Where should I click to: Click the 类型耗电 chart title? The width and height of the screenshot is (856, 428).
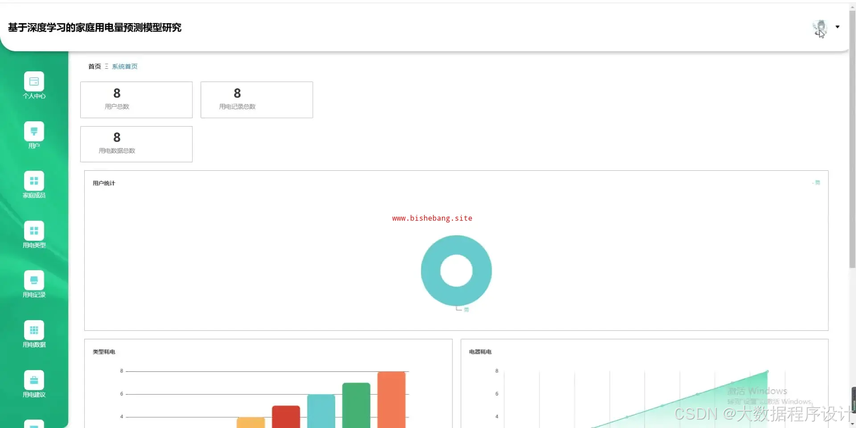click(x=104, y=352)
